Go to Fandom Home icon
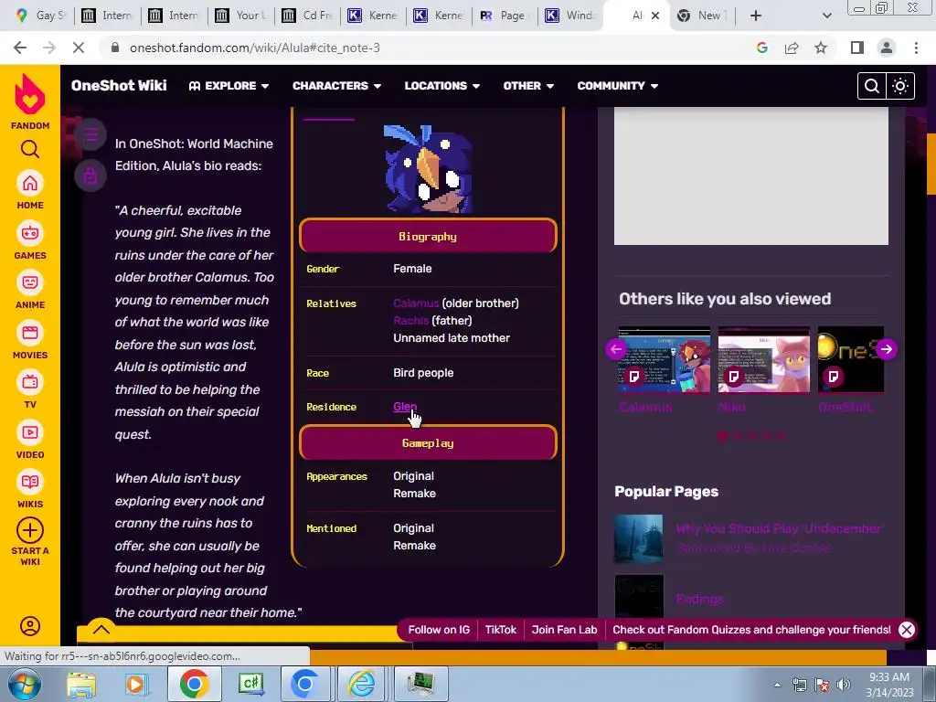The image size is (936, 702). coord(30,183)
